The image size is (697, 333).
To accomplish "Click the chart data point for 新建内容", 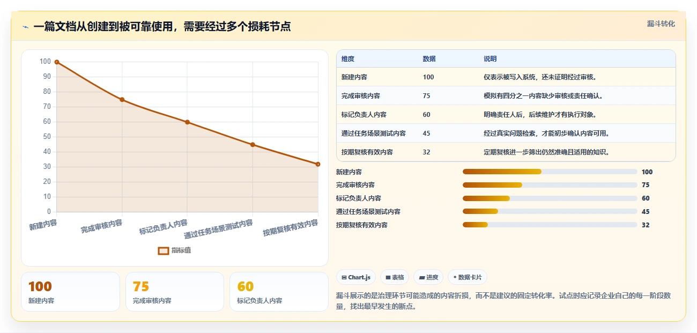I will 57,62.
